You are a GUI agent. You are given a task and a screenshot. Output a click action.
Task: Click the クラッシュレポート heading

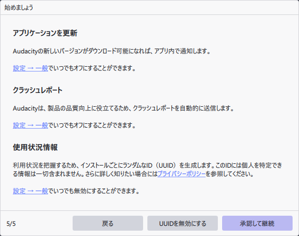pyautogui.click(x=37, y=90)
